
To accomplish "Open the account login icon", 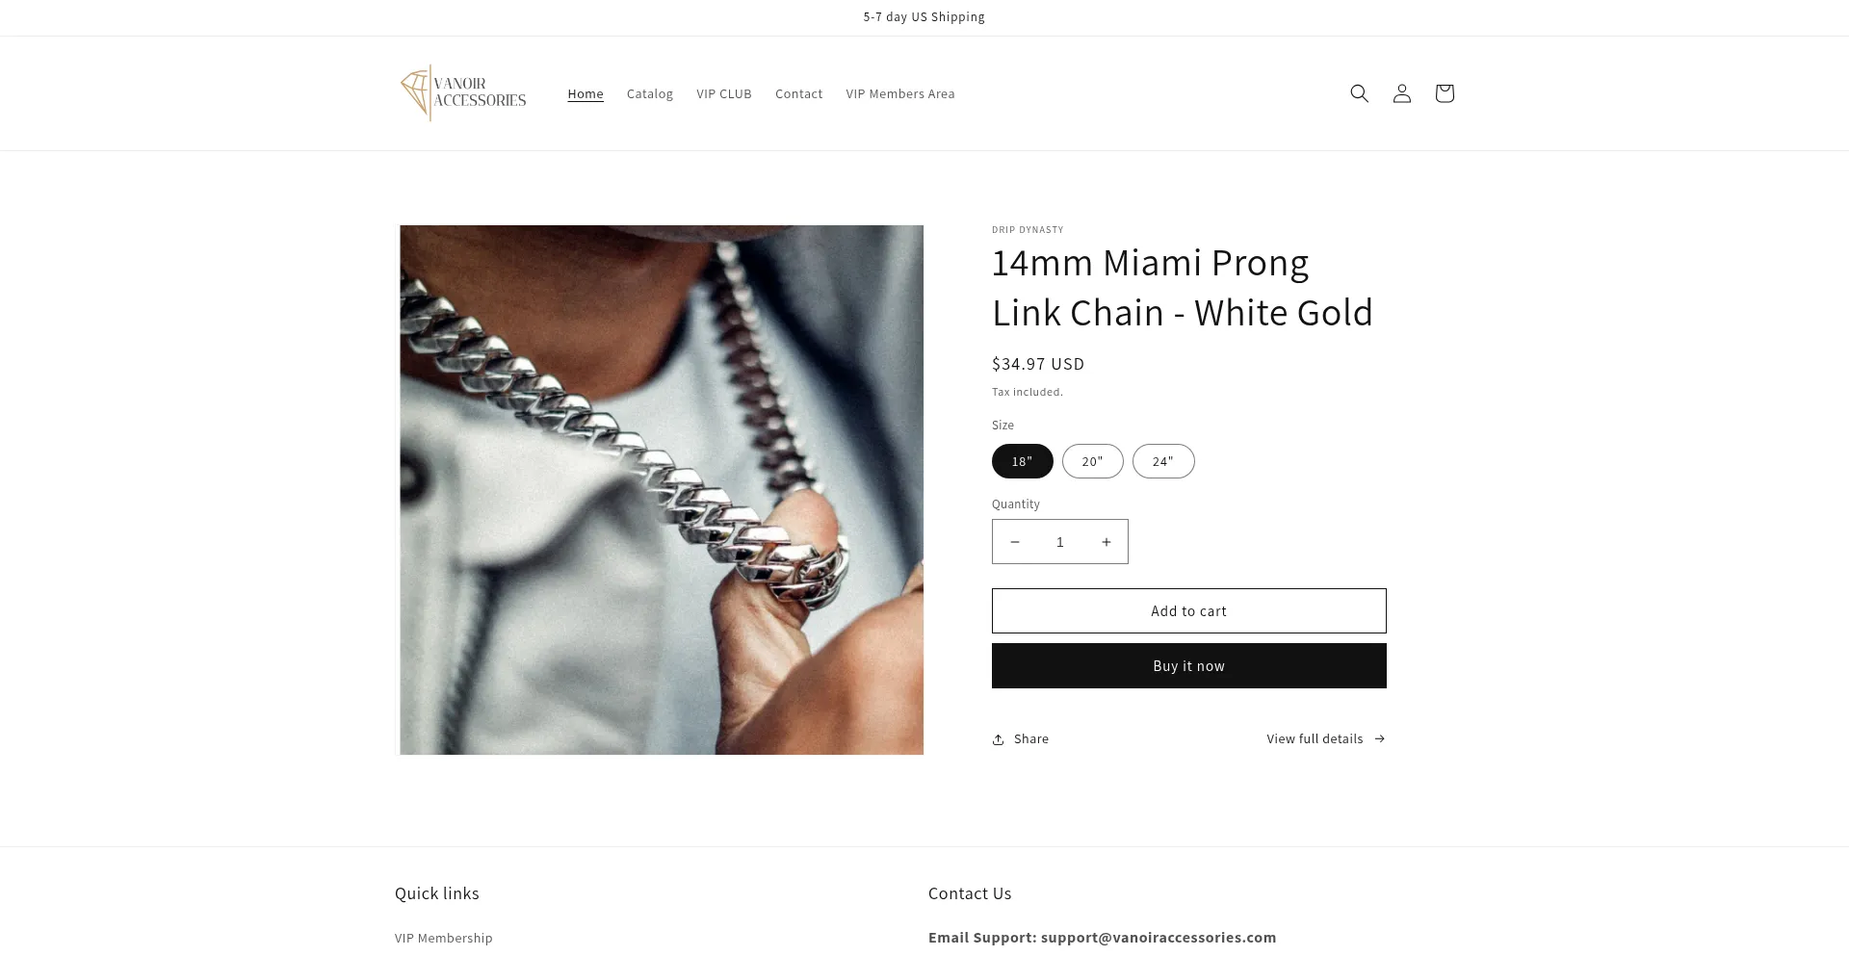I will (1401, 93).
